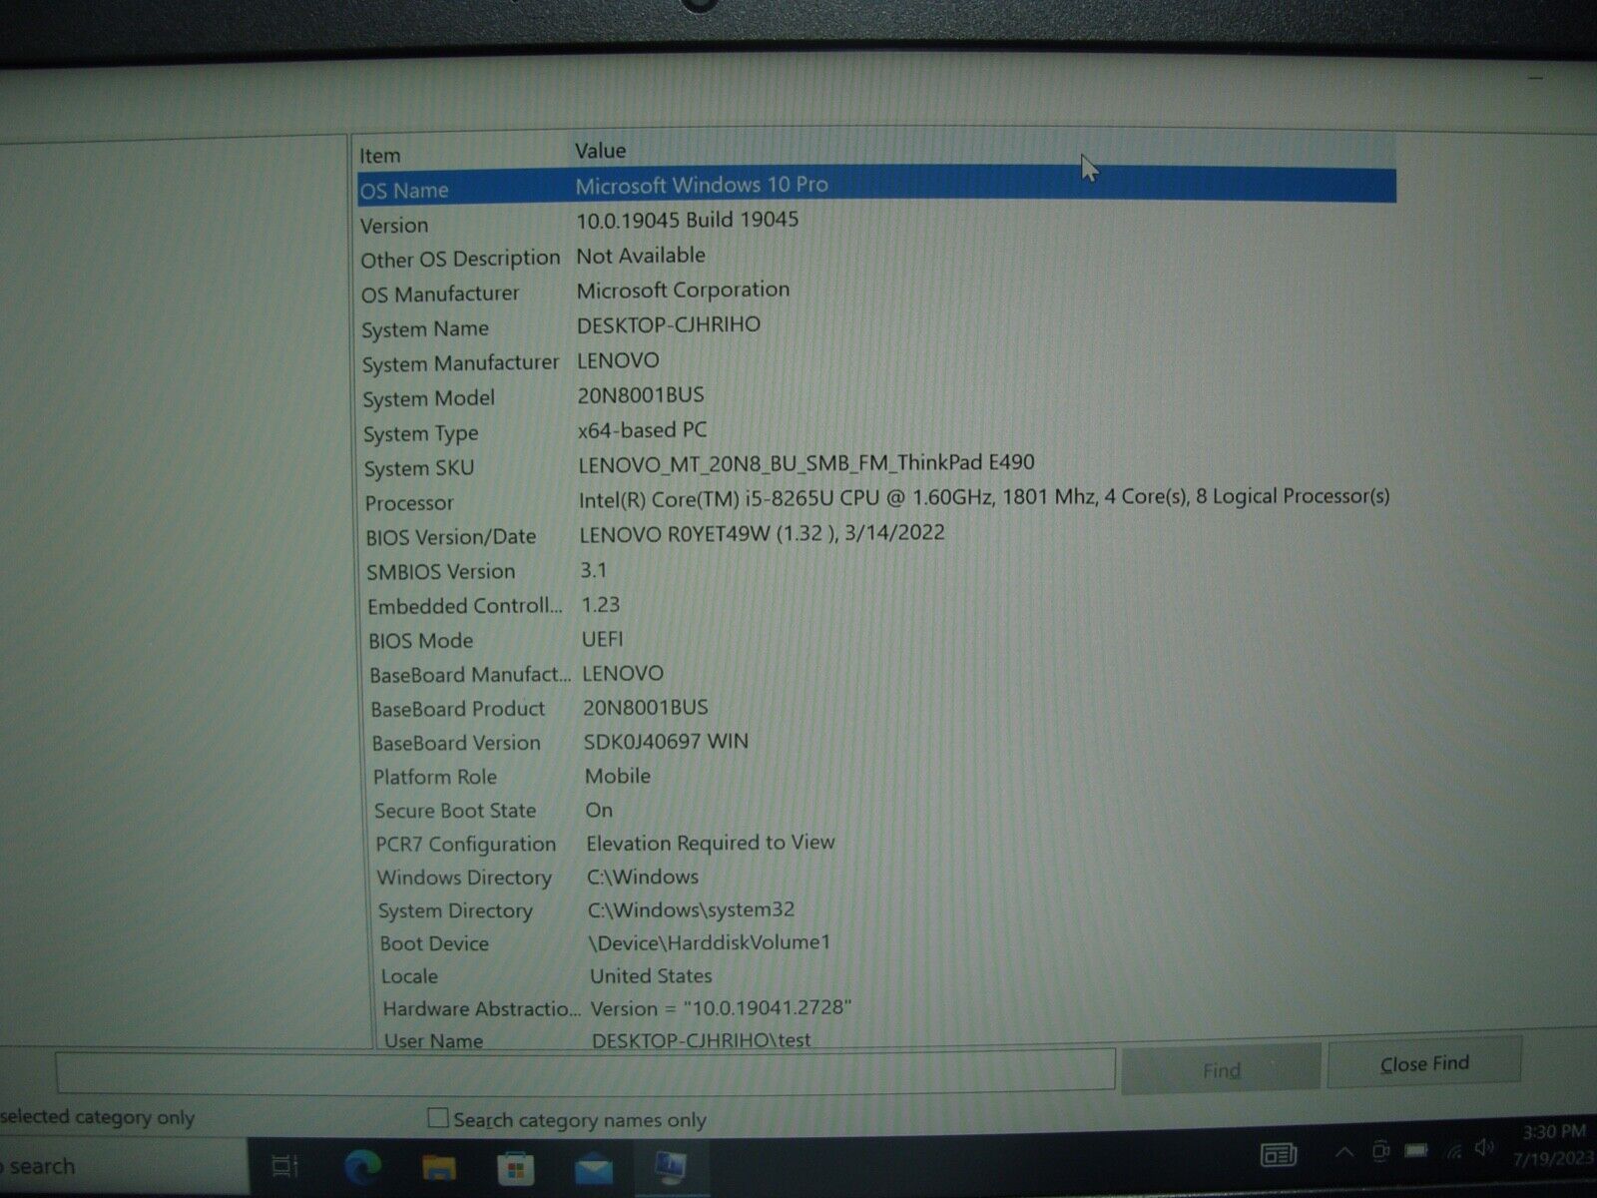Select the System Name row
The height and width of the screenshot is (1198, 1597).
pyautogui.click(x=876, y=326)
